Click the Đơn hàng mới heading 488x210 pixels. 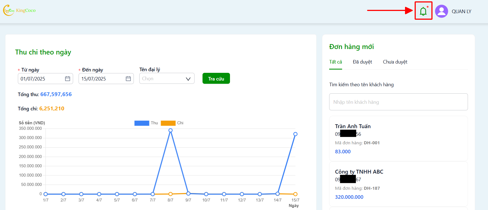[351, 47]
